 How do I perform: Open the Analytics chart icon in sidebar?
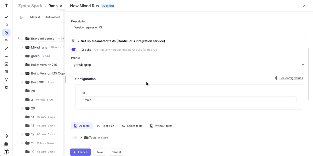point(6,72)
